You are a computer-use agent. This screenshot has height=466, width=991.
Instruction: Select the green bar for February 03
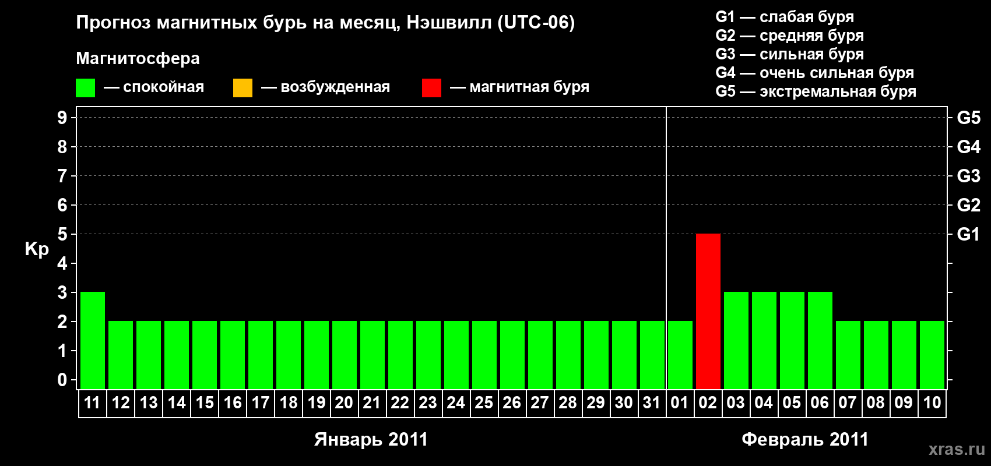click(736, 340)
